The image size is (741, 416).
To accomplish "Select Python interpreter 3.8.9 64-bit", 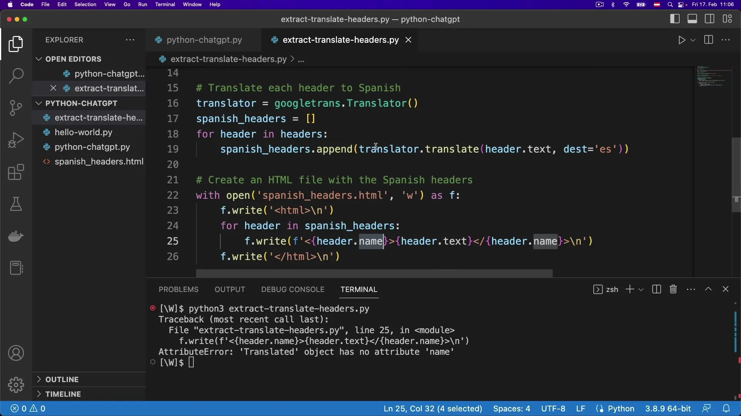I will coord(668,409).
